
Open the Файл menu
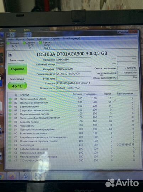(11, 39)
